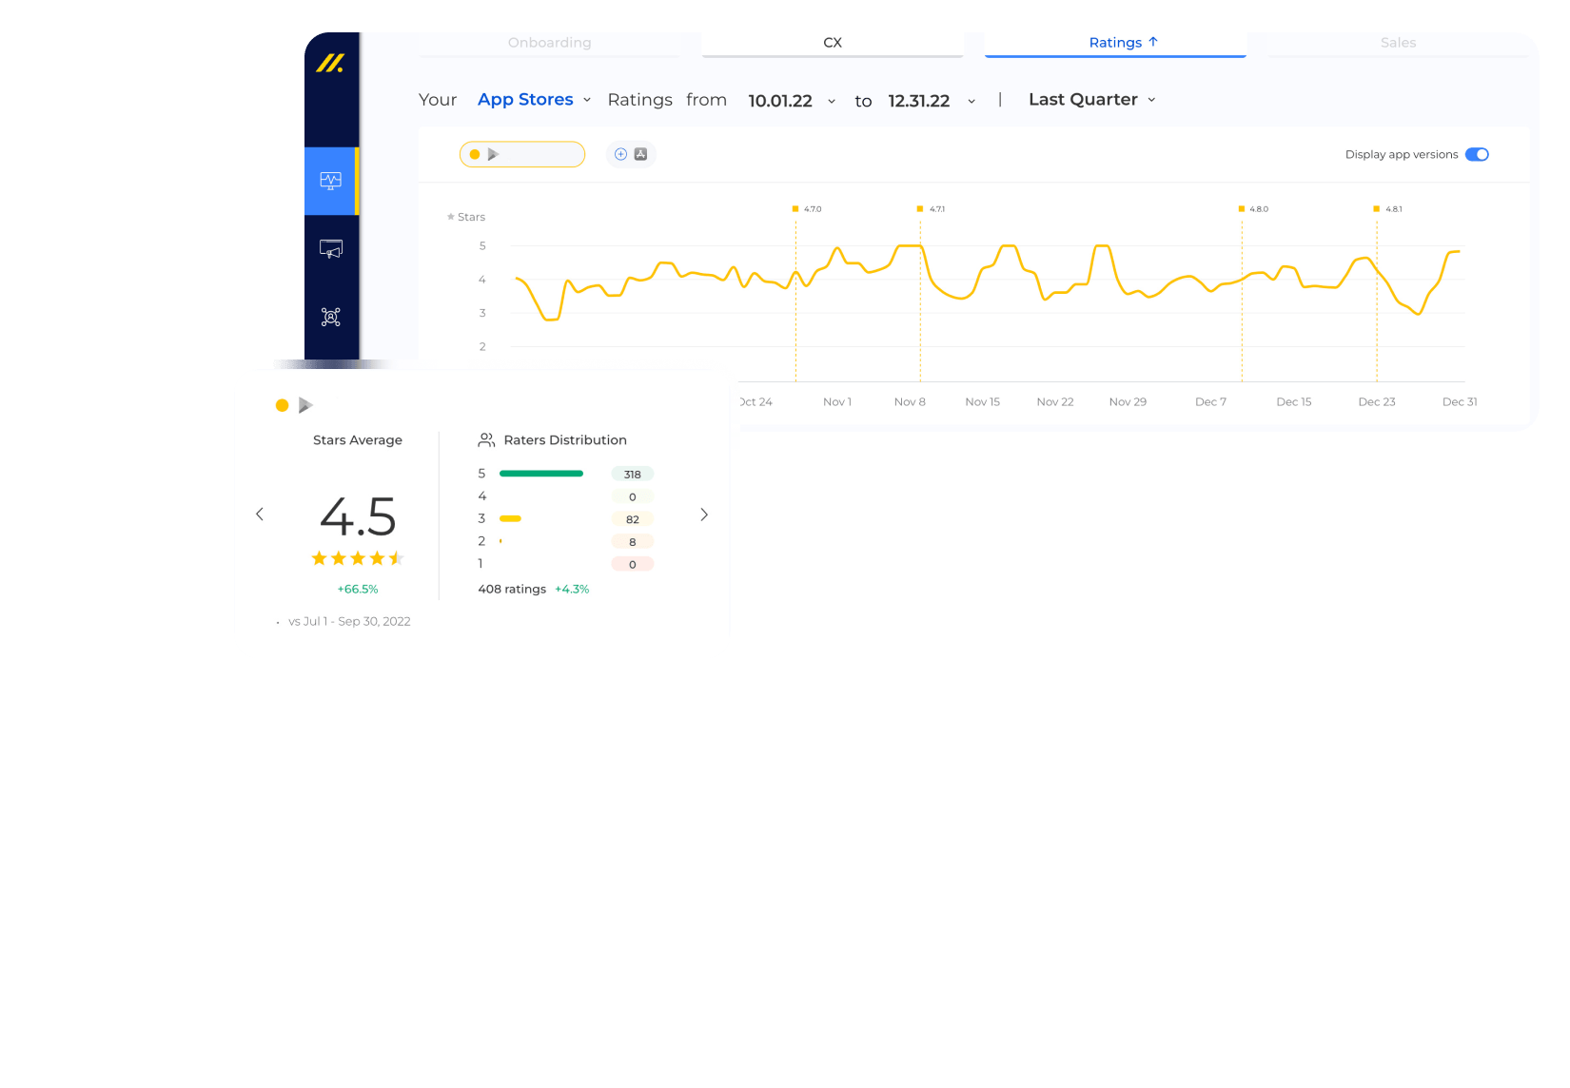
Task: Click the +4.3% ratings change
Action: 572,590
